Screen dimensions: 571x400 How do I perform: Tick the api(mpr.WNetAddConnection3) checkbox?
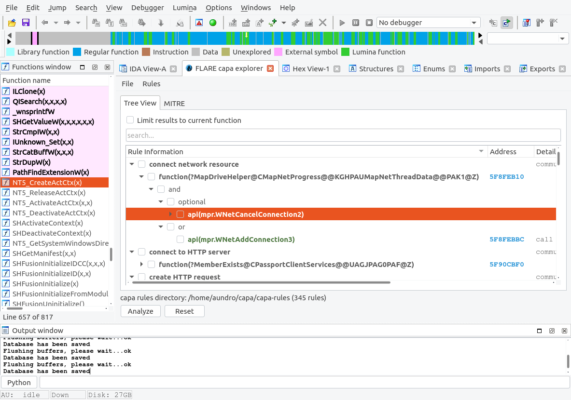point(181,240)
